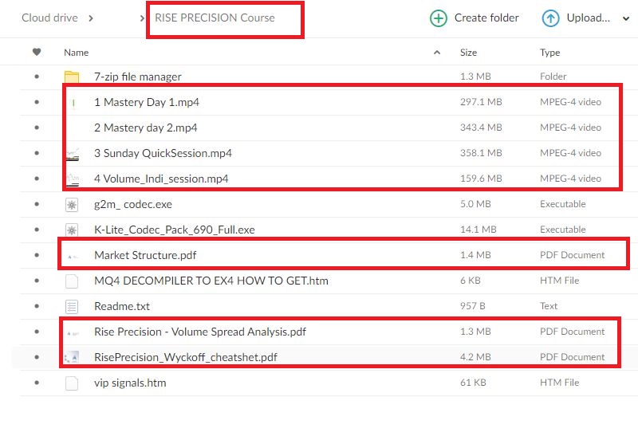Click the Volume Spread Analysis.pdf icon
Screen dimensions: 638x440
(x=73, y=332)
